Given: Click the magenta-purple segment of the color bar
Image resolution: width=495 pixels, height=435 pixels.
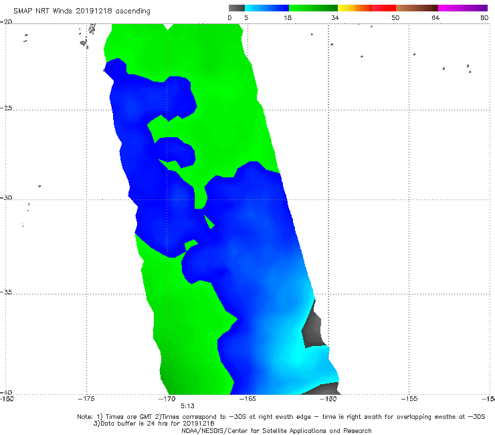Looking at the screenshot, I should (463, 8).
